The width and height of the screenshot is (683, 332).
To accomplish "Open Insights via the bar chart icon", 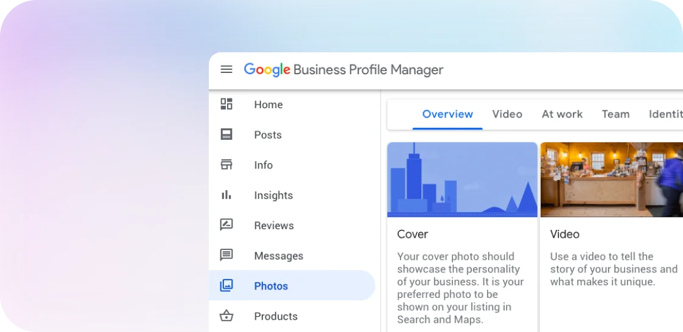I will tap(226, 195).
